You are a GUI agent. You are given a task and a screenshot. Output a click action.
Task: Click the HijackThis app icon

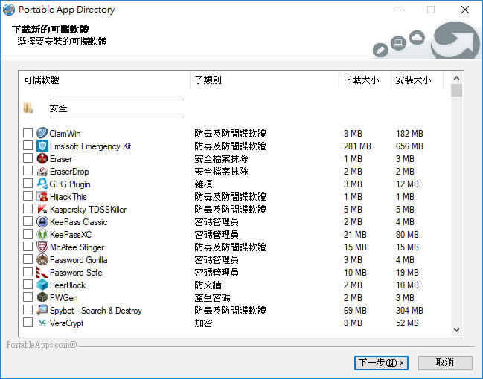coord(42,196)
